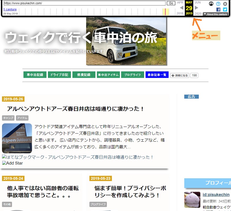
Task: Go to previous capture arrow
Action: [182, 8]
